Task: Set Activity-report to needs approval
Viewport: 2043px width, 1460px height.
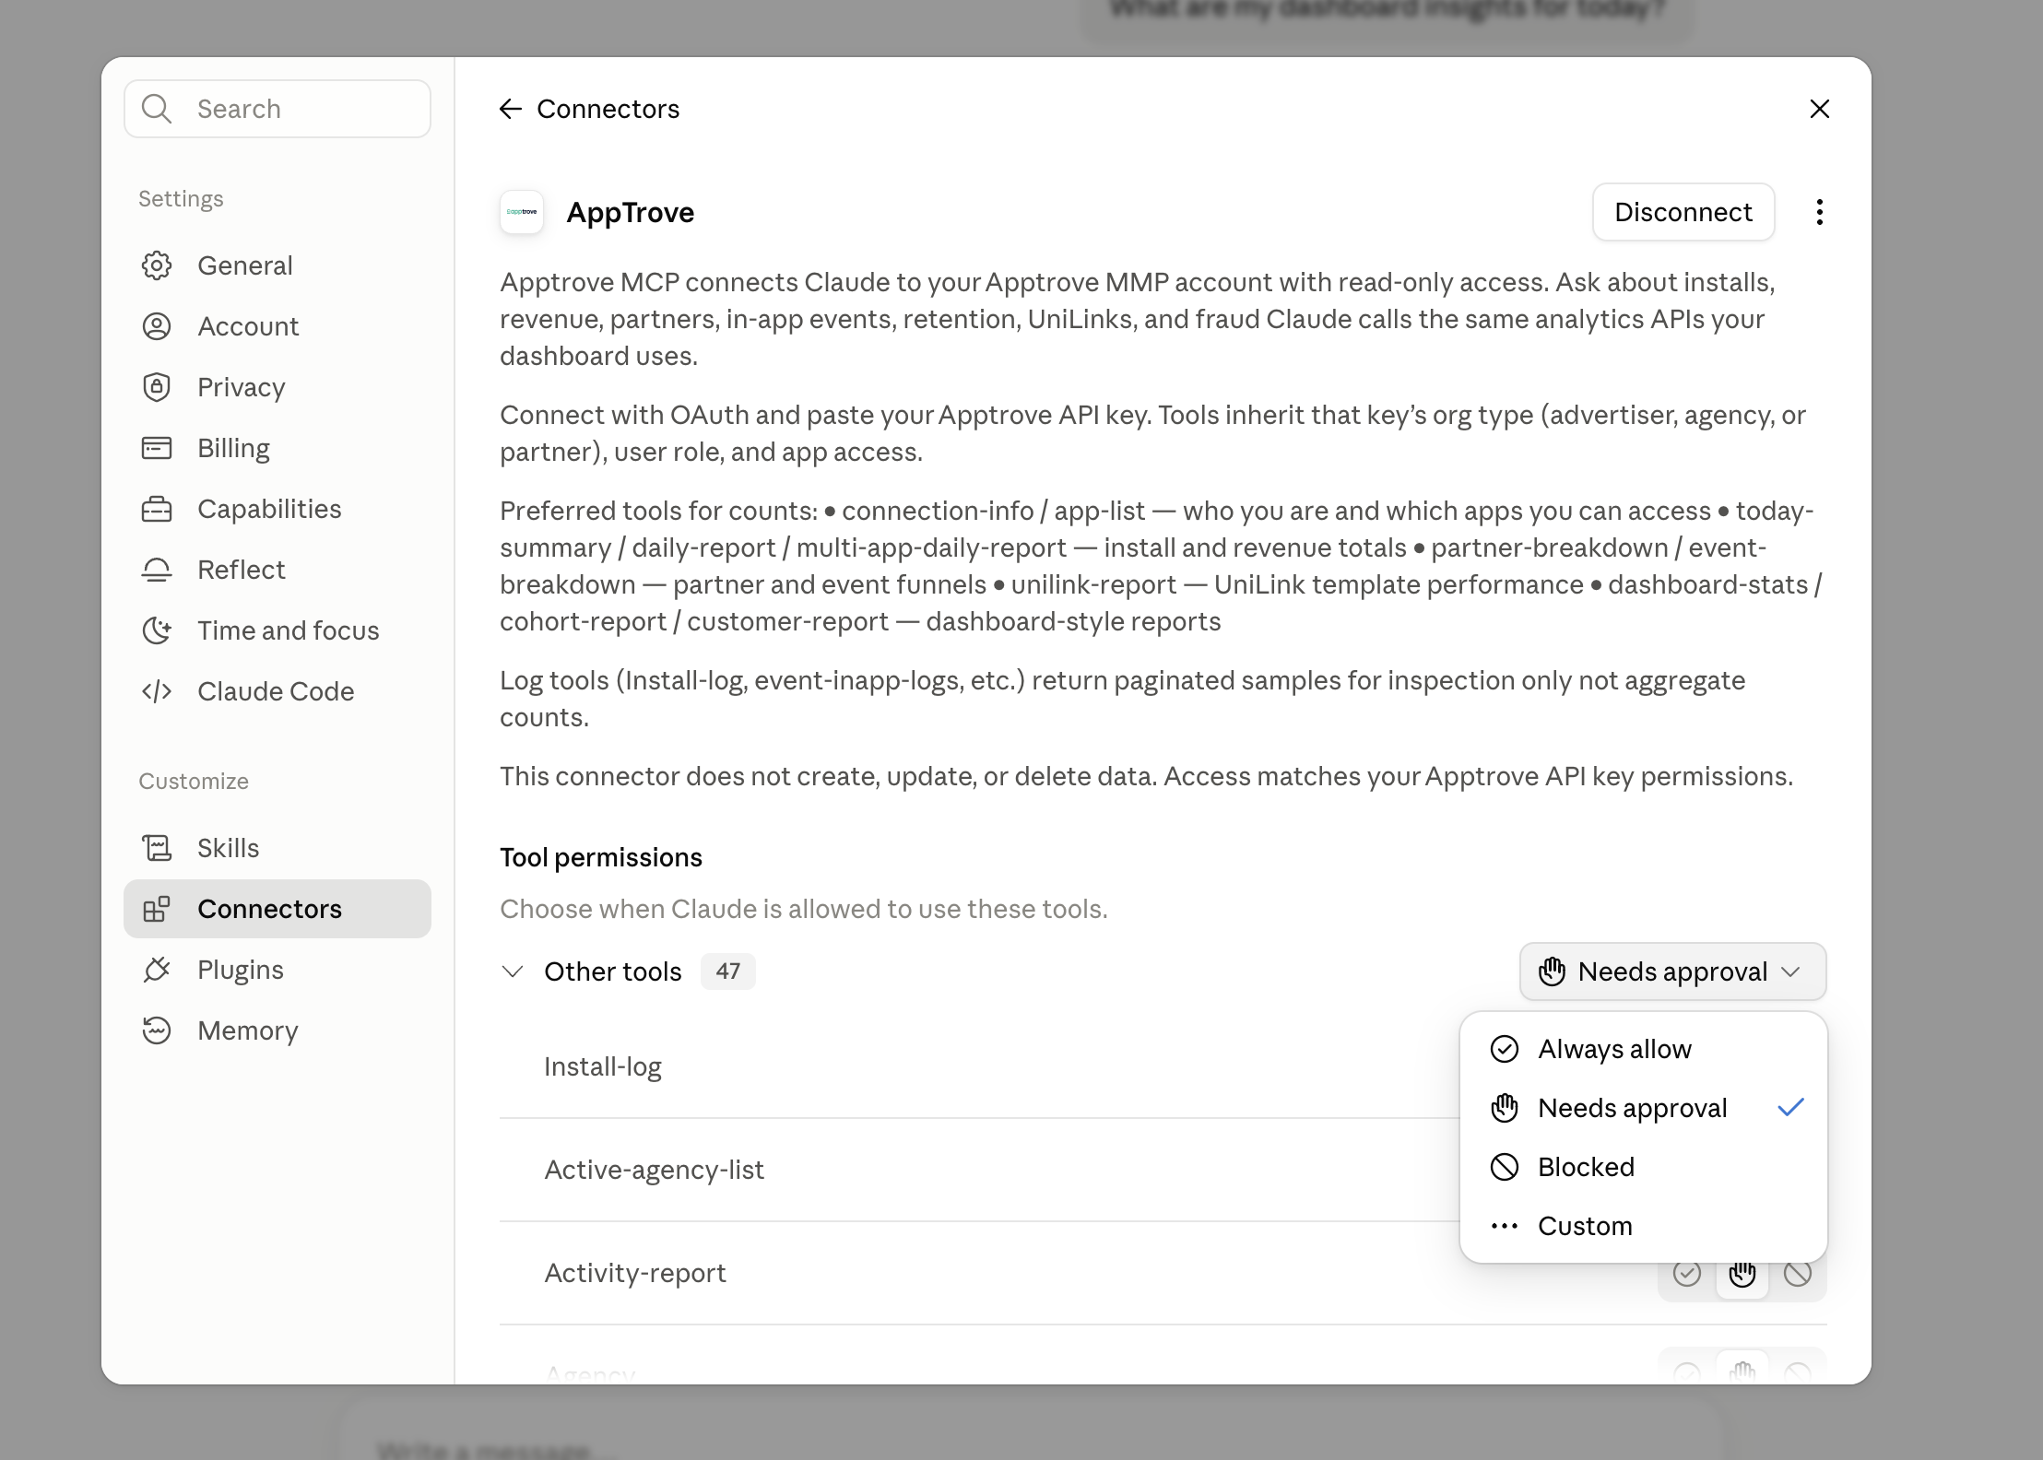Action: coord(1742,1274)
